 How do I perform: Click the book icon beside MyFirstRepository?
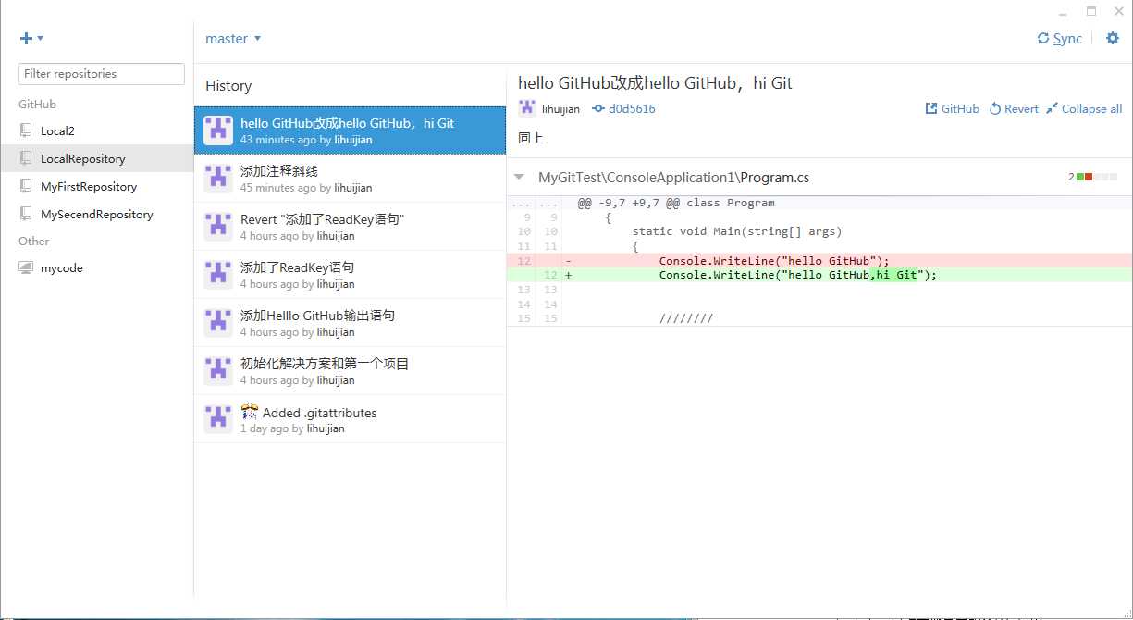pos(26,186)
